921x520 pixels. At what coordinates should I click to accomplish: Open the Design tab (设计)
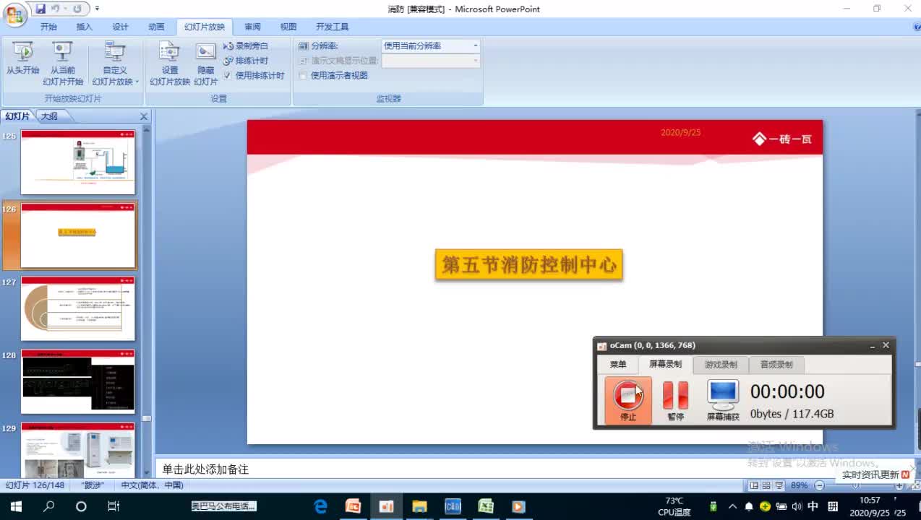[x=121, y=27]
